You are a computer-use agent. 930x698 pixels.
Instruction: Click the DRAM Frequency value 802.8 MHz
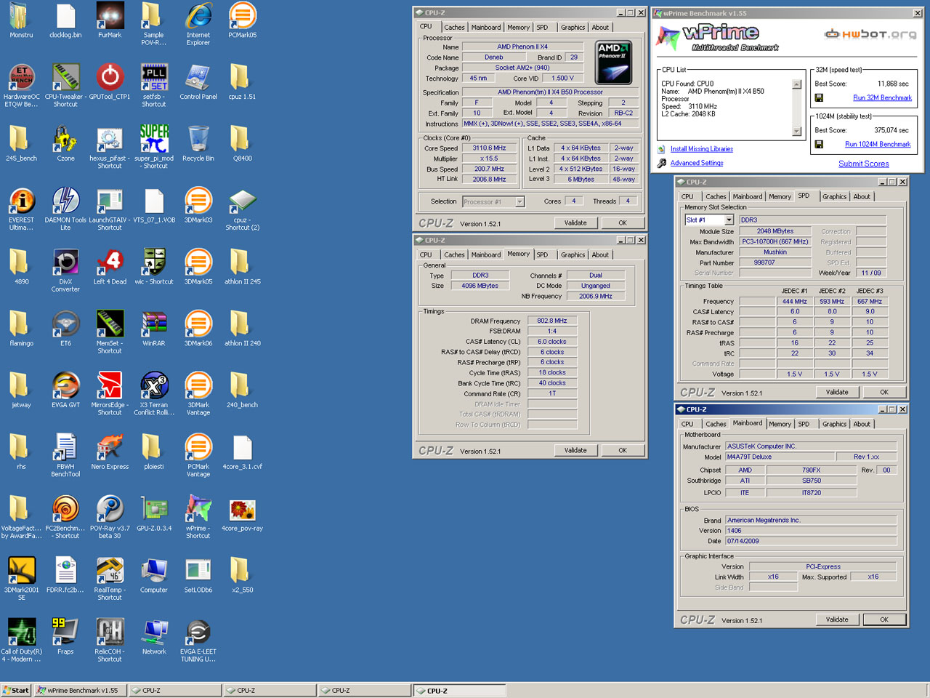[x=552, y=321]
